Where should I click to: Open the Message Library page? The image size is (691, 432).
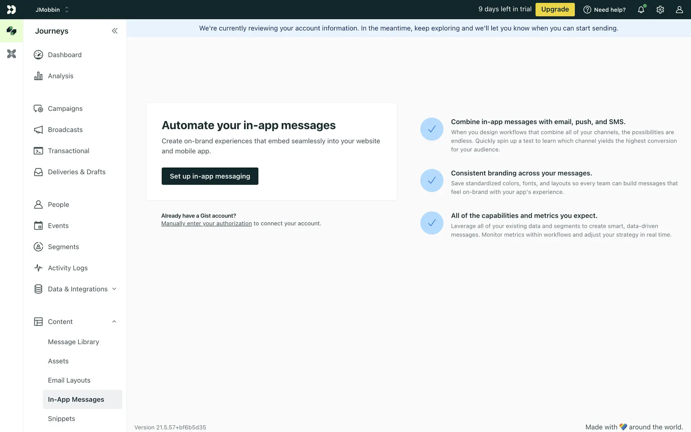pos(73,342)
